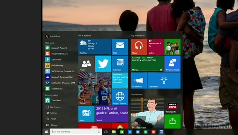Viewport: 238px width, 135px height.
Task: Launch PowerPoint Preview from the list
Action: pos(60,54)
